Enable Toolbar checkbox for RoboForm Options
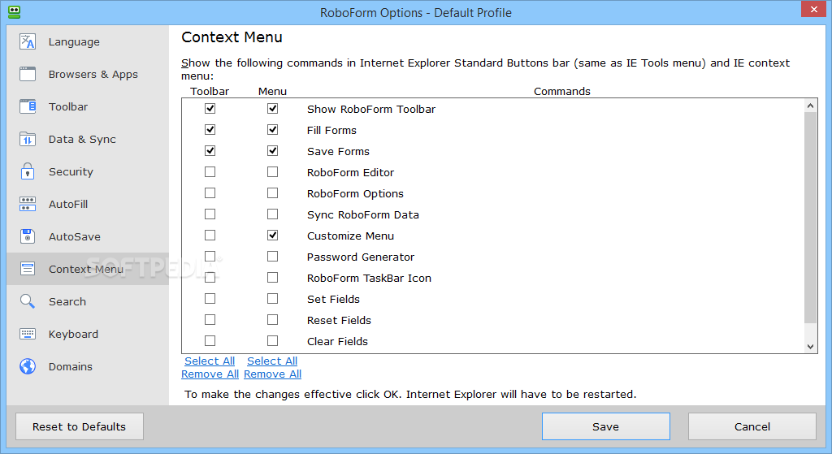 coord(210,193)
